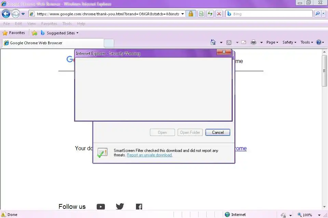Click the Refresh page icon
Viewport: 328px width, 218px height.
[210, 14]
